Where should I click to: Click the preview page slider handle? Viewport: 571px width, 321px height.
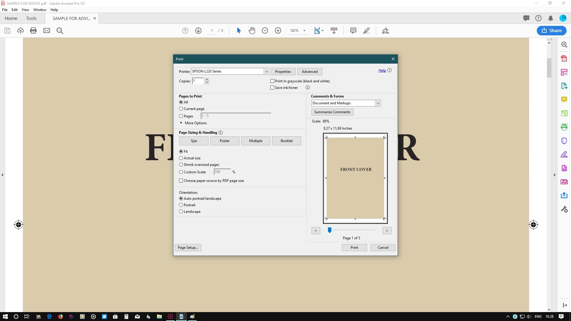pyautogui.click(x=330, y=230)
